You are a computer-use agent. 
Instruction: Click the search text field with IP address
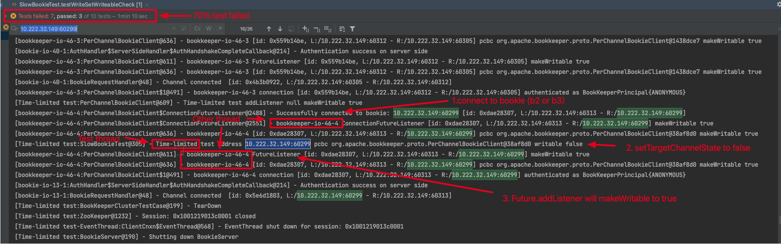[95, 29]
